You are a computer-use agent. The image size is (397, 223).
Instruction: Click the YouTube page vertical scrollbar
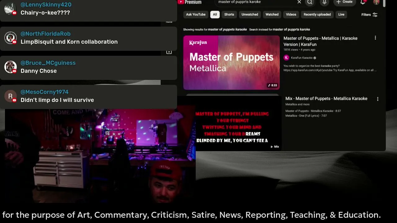pos(384,4)
